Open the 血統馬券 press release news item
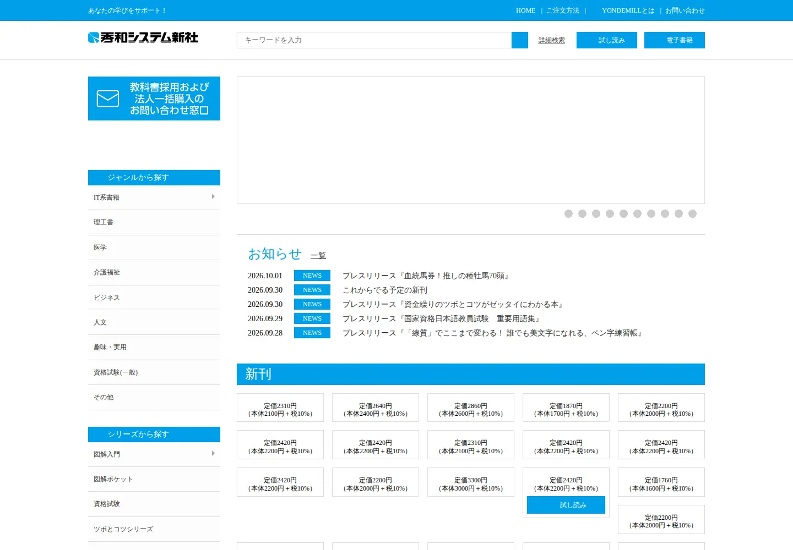Viewport: 793px width, 550px height. pyautogui.click(x=427, y=276)
